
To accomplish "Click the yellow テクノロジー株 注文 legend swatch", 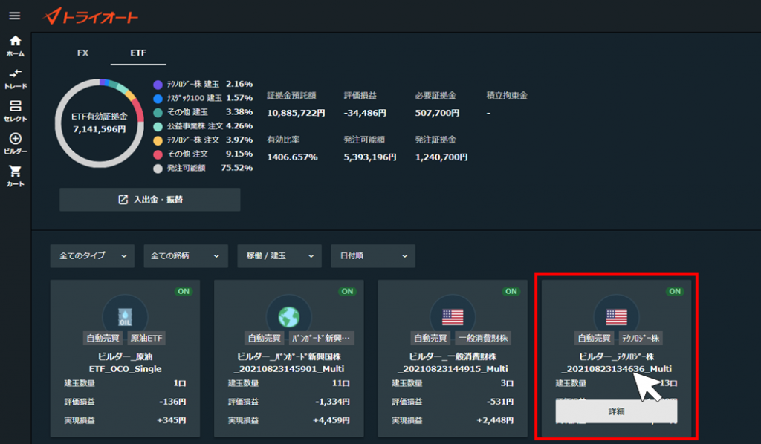I will [x=158, y=140].
